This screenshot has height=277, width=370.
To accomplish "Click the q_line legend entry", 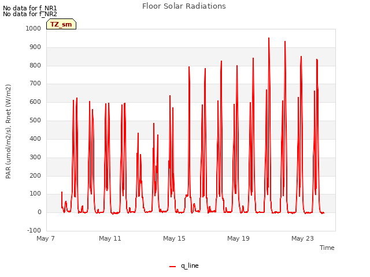I will coord(184,266).
